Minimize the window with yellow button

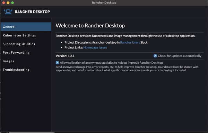click(8, 3)
